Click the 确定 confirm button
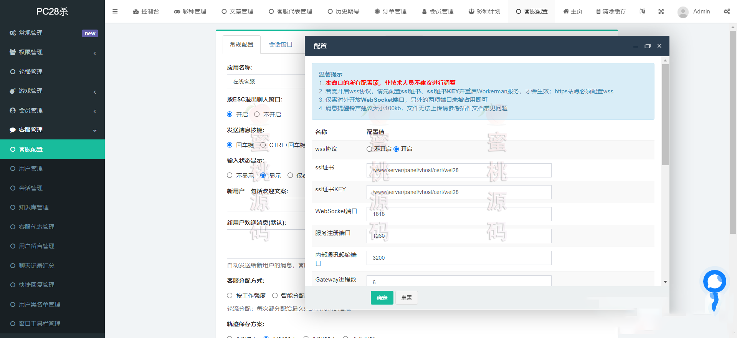 382,298
